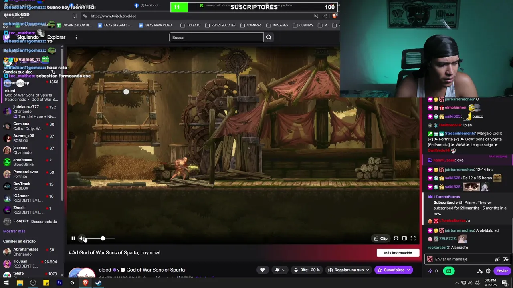The width and height of the screenshot is (513, 288).
Task: Create a clip with the Clip button
Action: 380,238
